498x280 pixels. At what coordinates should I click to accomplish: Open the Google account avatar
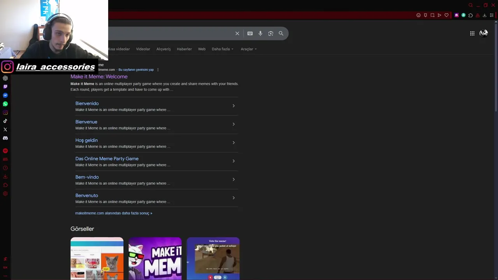pyautogui.click(x=484, y=33)
